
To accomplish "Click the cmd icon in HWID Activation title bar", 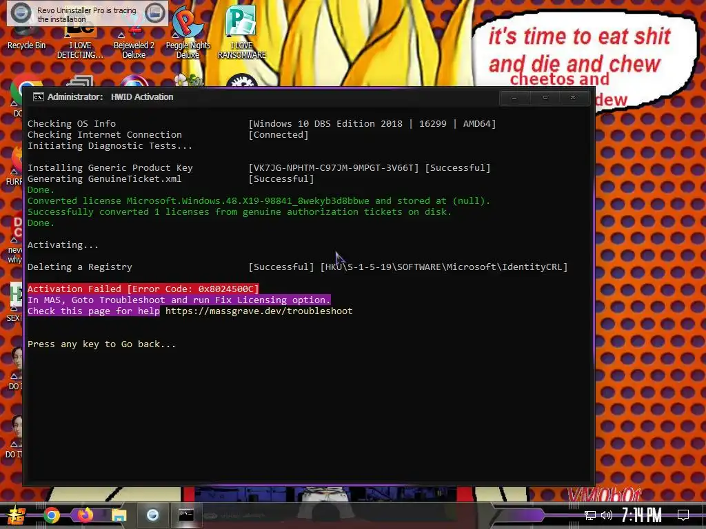I will pos(39,97).
